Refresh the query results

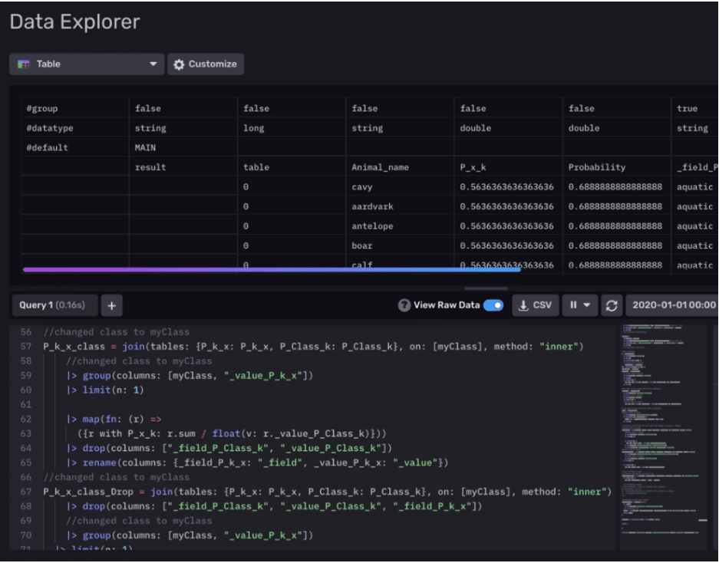click(612, 305)
